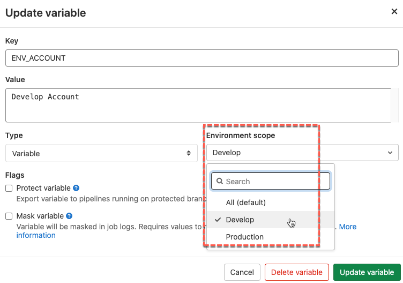403x283 pixels.
Task: Click the Environment scope chevron arrow
Action: [390, 153]
